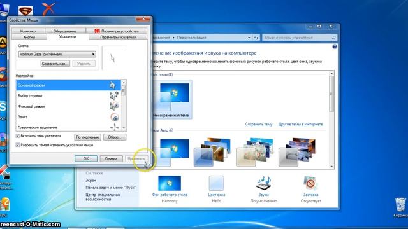Click Персонализация in the address bar
The width and height of the screenshot is (408, 229).
(x=191, y=38)
